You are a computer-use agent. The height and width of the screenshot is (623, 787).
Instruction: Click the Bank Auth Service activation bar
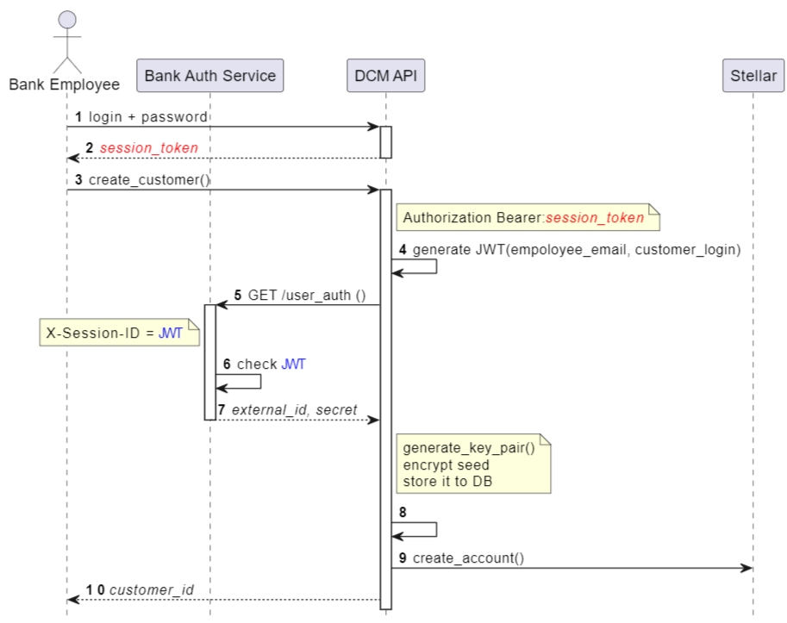pyautogui.click(x=209, y=362)
